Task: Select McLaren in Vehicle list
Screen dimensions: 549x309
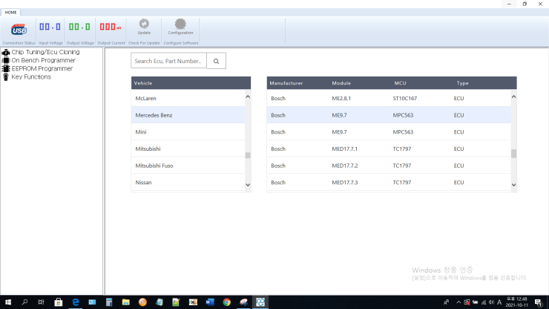Action: [x=188, y=98]
